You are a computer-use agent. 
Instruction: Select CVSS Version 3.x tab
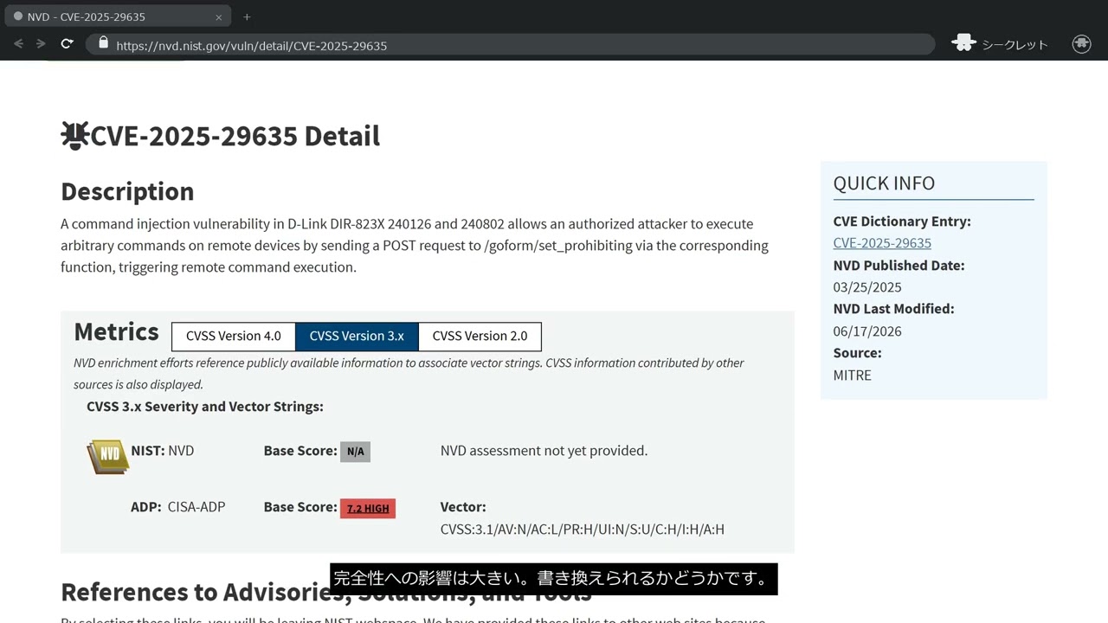[357, 336]
